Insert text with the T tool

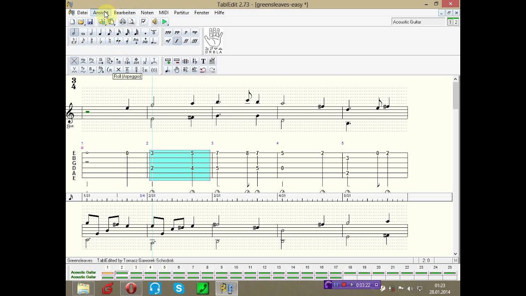203,61
